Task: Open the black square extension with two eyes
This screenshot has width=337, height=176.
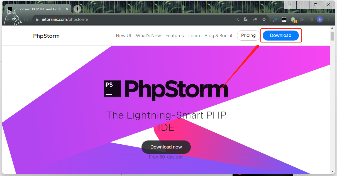Action: (x=284, y=19)
